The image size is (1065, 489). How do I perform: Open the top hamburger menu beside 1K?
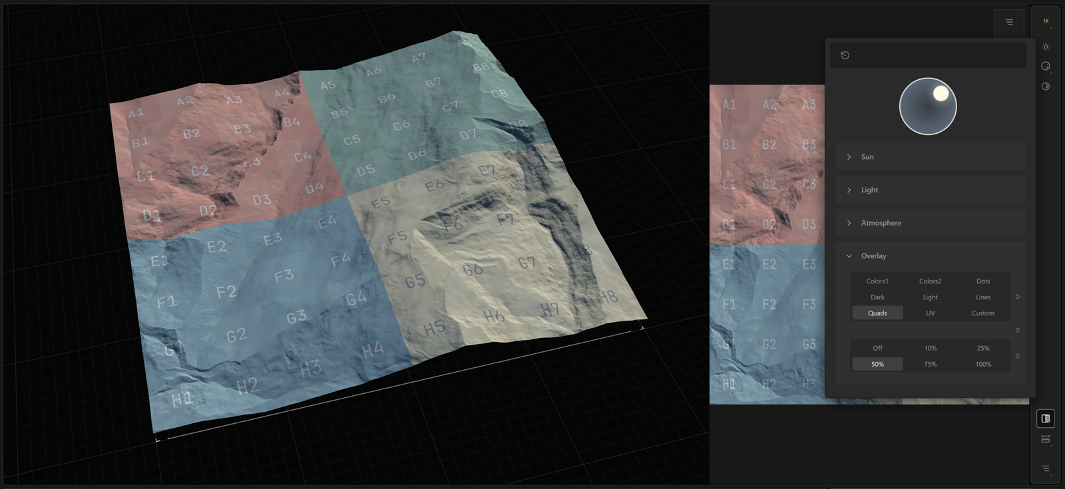point(1009,22)
